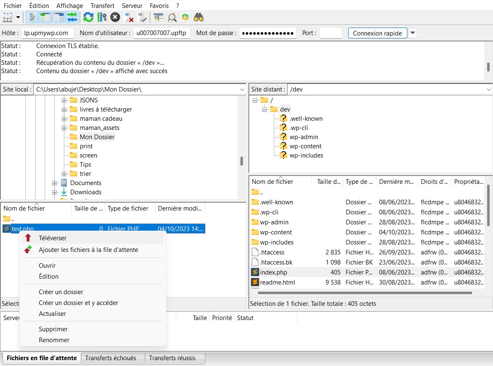
Task: Open the Favoris menu
Action: point(159,6)
